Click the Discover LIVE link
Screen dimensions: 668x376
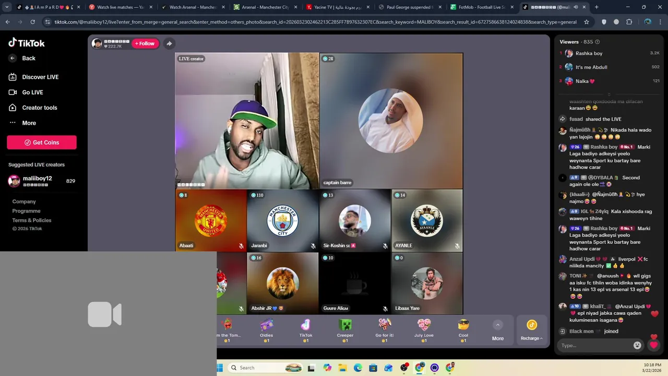coord(40,77)
